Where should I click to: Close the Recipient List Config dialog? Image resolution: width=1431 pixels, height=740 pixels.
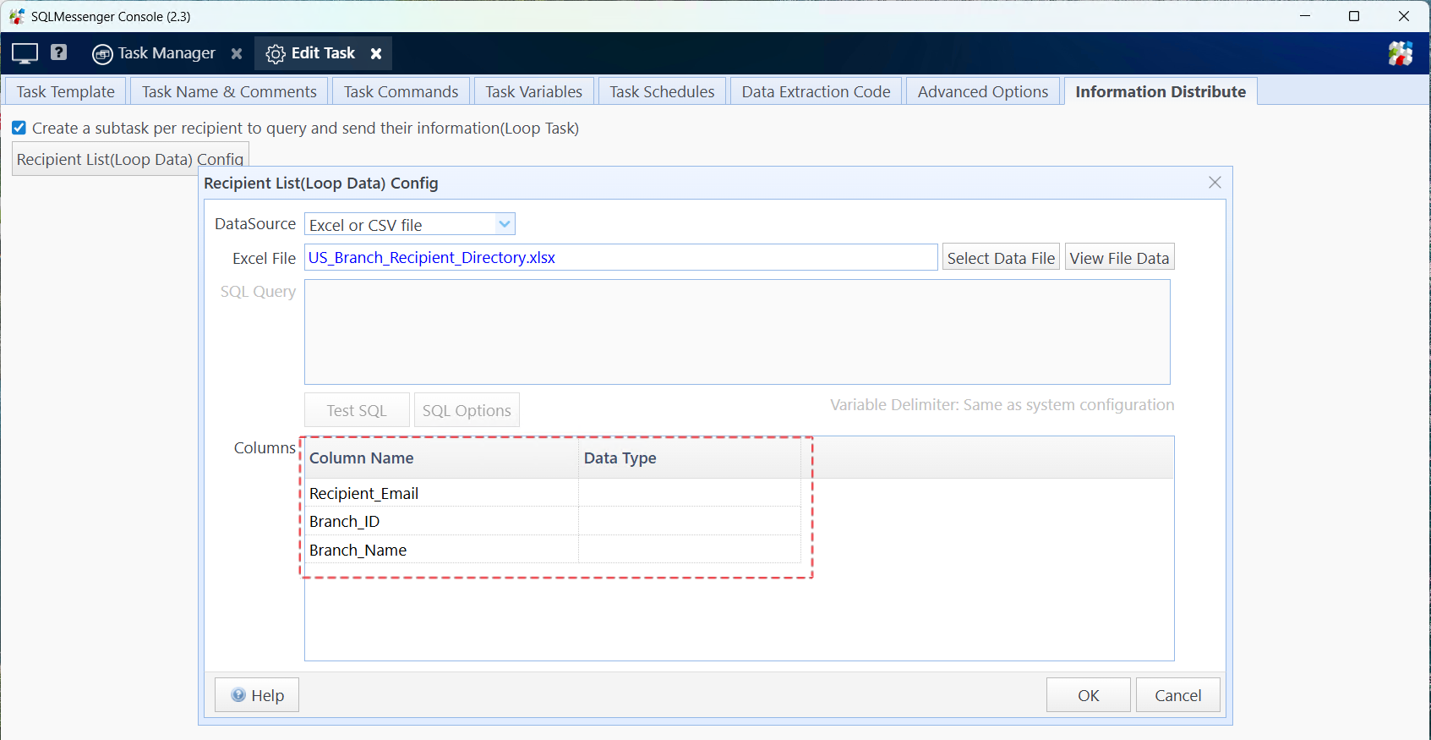coord(1215,183)
